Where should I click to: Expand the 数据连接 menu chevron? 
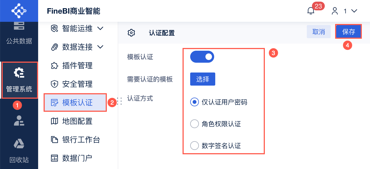(100, 47)
